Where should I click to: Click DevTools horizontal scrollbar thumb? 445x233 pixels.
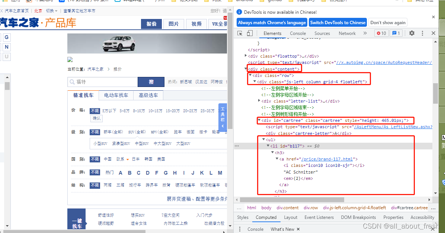pyautogui.click(x=292, y=200)
